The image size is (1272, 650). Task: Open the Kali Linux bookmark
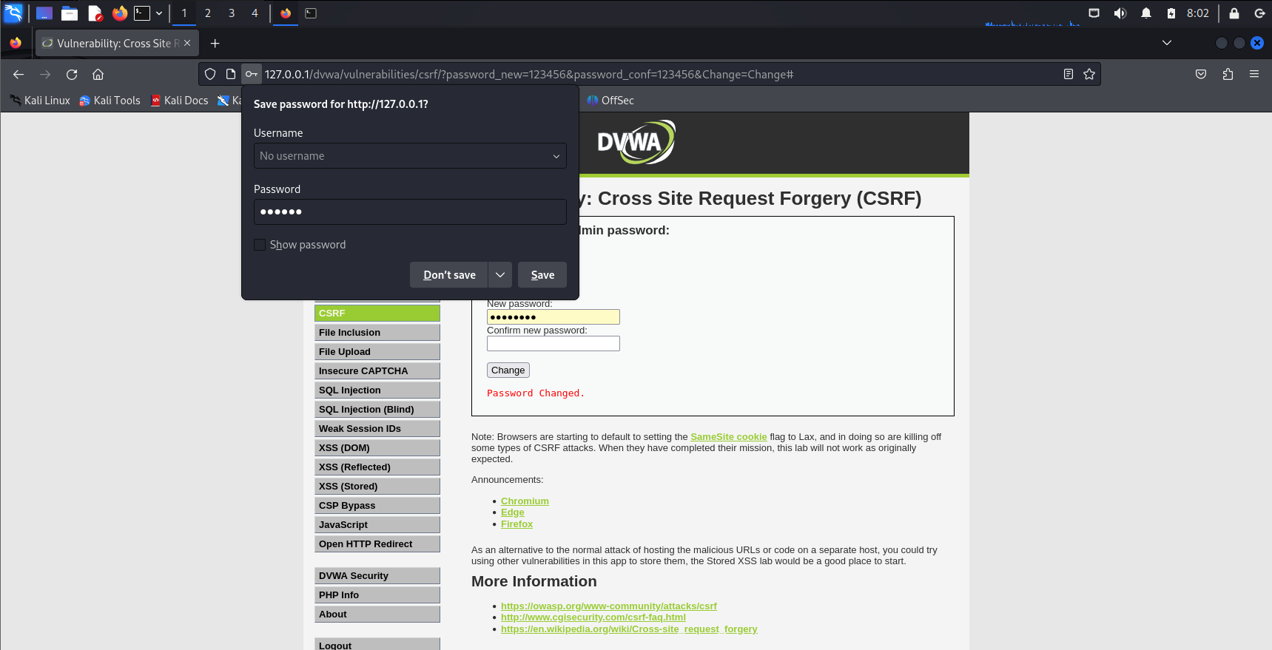click(x=40, y=101)
